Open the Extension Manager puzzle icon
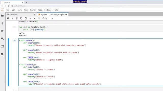The width and height of the screenshot is (163, 91). (x=2, y=54)
